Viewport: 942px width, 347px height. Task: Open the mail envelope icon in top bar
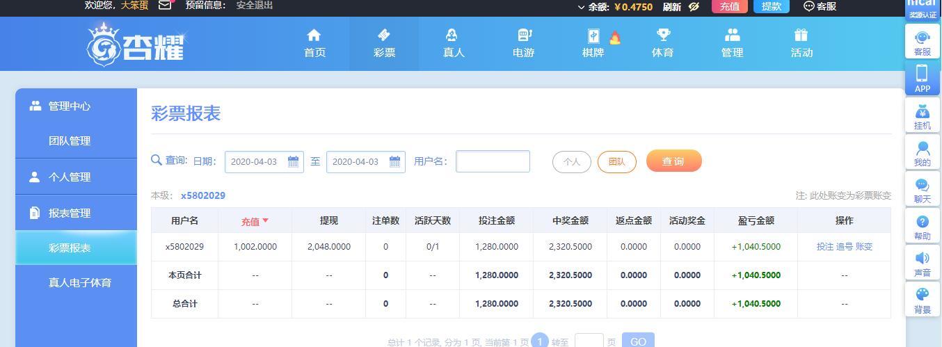pos(165,6)
